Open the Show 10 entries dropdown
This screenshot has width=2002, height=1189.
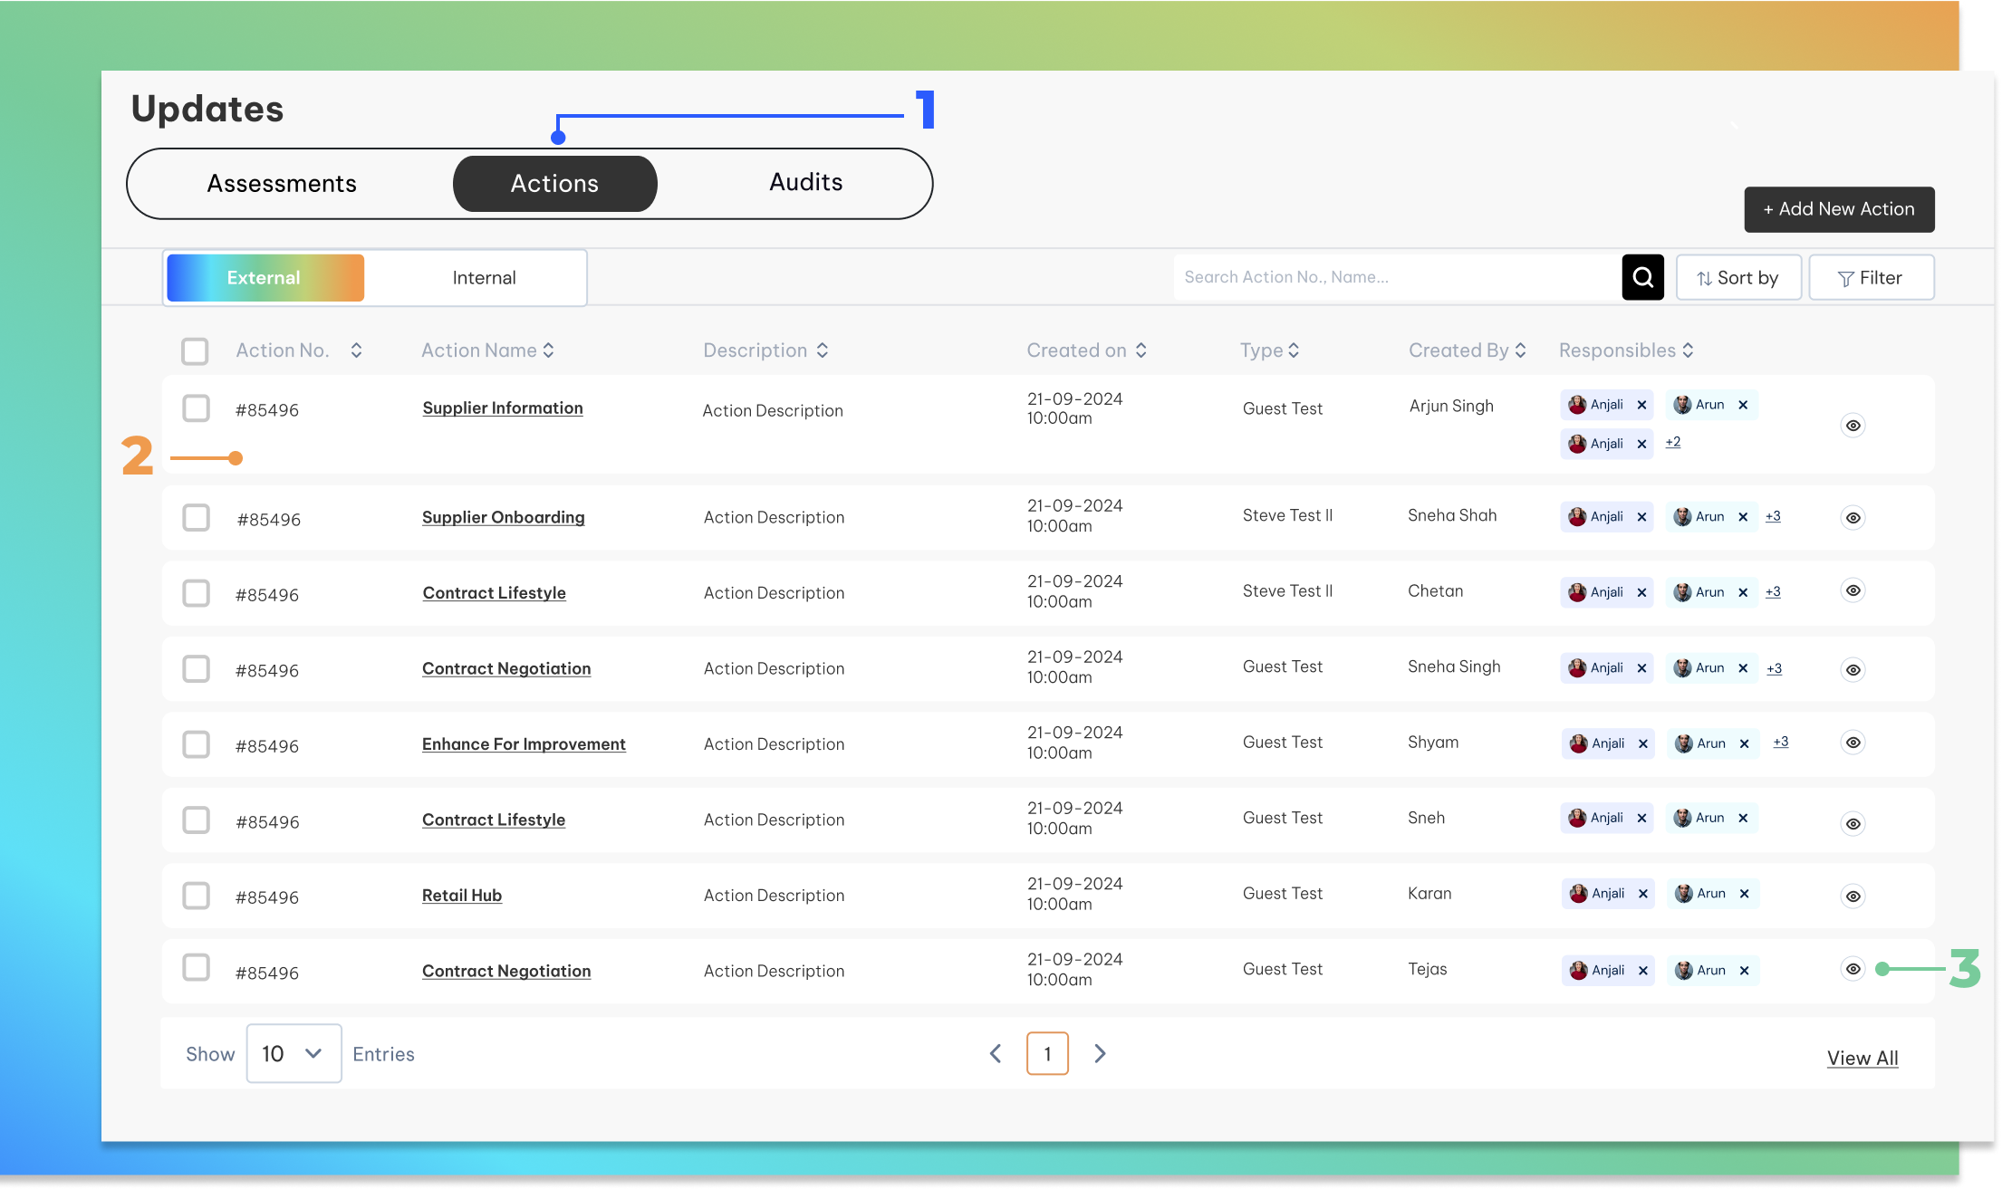coord(294,1053)
